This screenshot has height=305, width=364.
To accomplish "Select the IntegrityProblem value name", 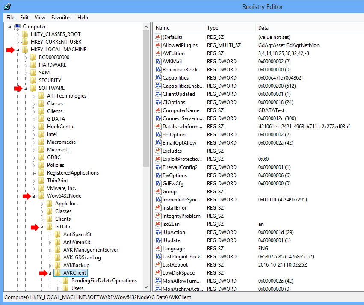I will [181, 216].
